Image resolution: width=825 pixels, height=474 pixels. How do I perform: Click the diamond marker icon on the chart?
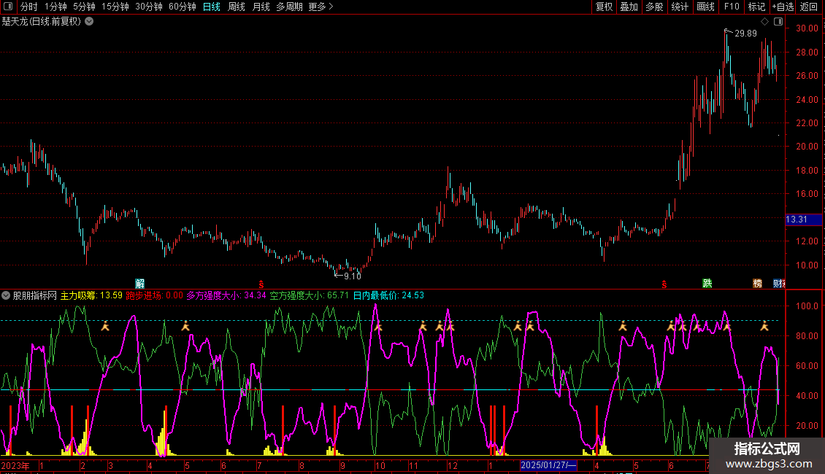click(764, 22)
